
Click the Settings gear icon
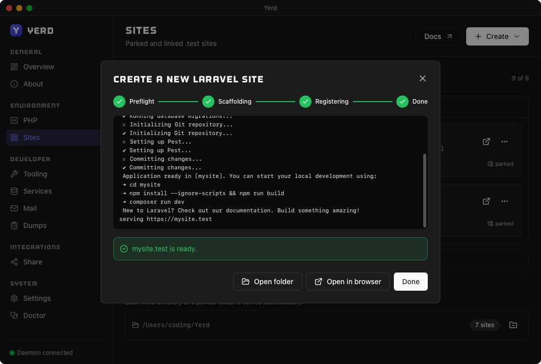(x=14, y=298)
